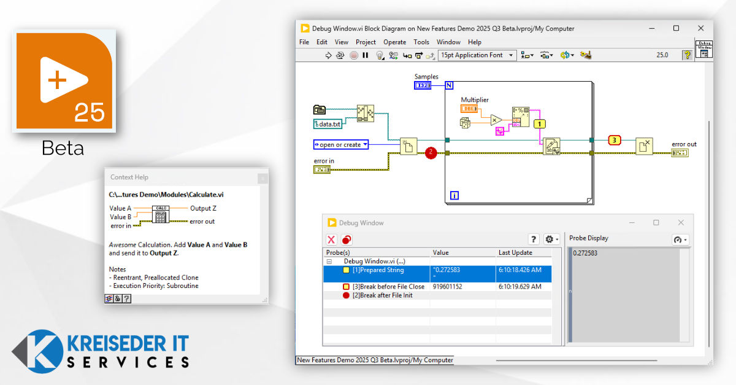Click the For Loop iteration terminal i

click(454, 196)
